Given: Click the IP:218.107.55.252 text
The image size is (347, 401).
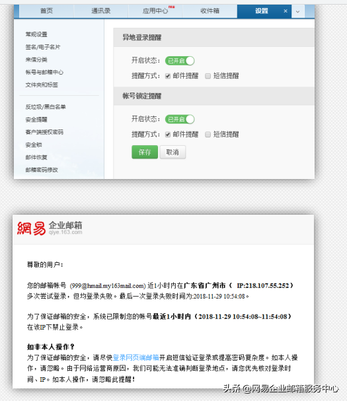Looking at the screenshot, I should tap(263, 285).
